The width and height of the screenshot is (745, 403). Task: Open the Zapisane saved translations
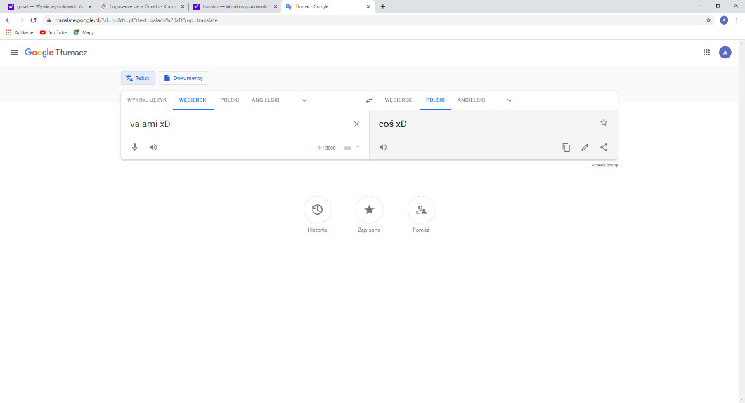click(x=369, y=210)
